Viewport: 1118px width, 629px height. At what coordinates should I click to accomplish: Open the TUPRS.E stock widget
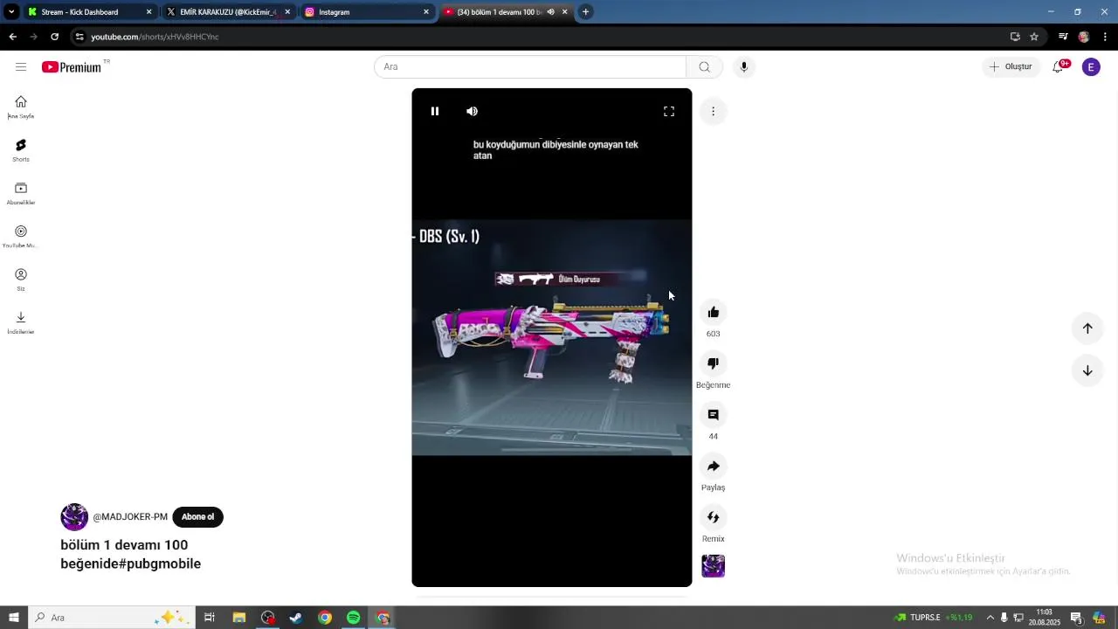[934, 618]
